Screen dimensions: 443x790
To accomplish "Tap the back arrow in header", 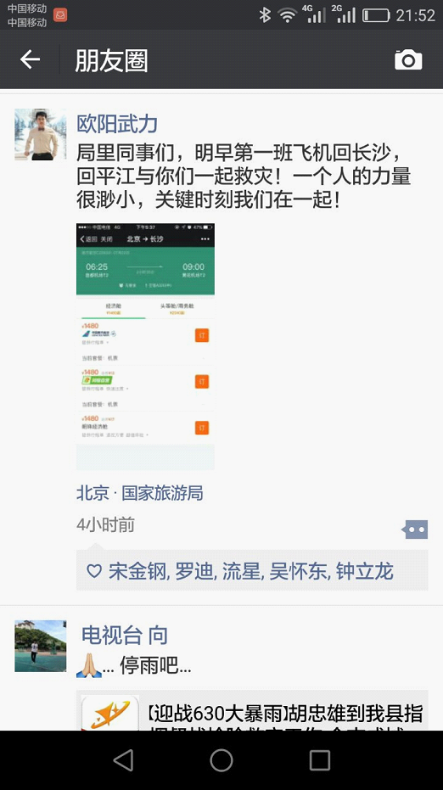I will coord(30,60).
